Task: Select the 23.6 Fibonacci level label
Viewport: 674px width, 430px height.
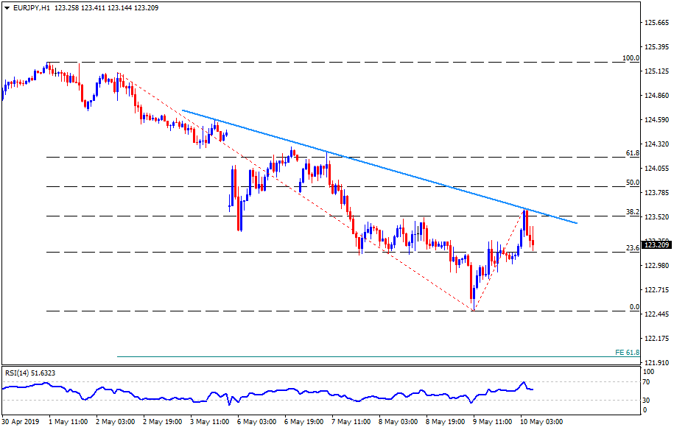Action: (631, 249)
